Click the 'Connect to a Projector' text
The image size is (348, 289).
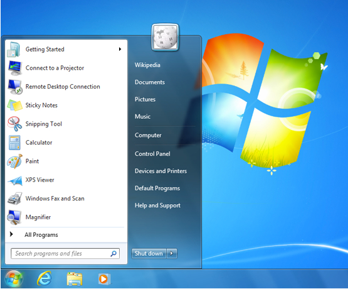tap(55, 68)
